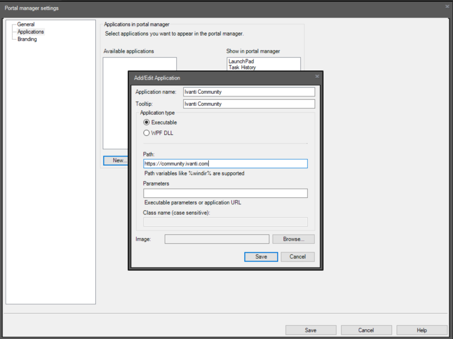Screen dimensions: 453x339
Task: Select the Executable application type
Action: (x=147, y=122)
